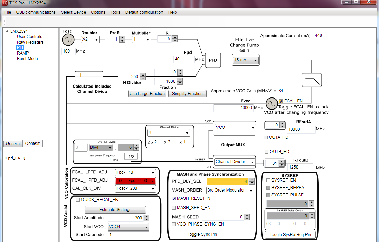Click the Start Amplitude spinner arrows
379x242 pixels.
[147, 218]
